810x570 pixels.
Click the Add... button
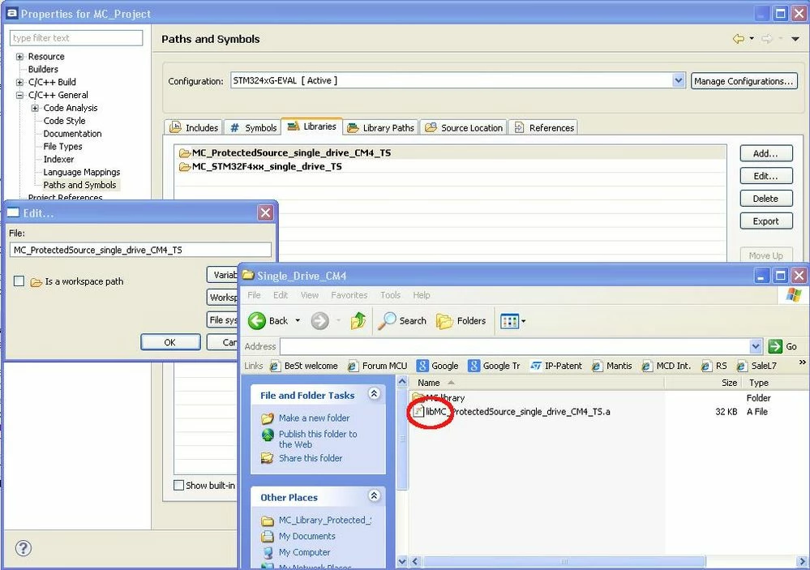click(x=766, y=153)
